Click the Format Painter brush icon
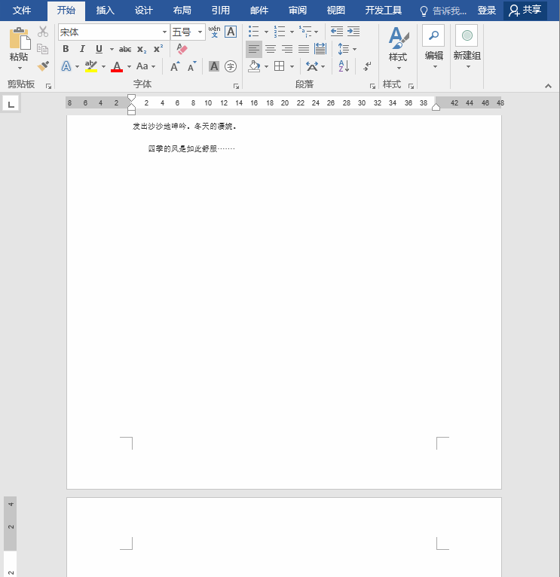The height and width of the screenshot is (577, 560). click(43, 66)
